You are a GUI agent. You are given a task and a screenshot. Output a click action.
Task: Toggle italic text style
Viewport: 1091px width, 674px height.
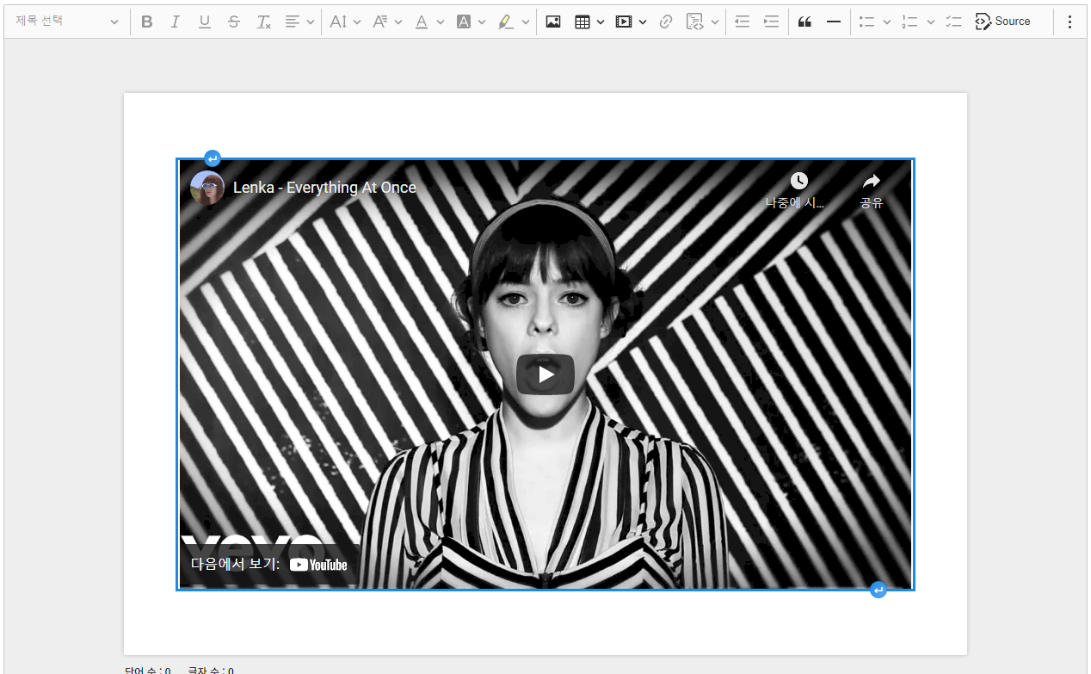tap(176, 22)
